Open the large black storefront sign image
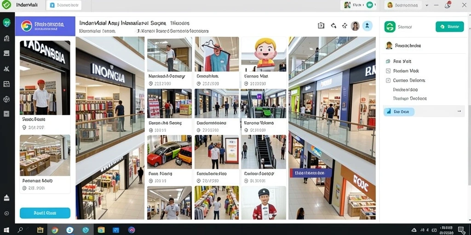 click(x=110, y=129)
